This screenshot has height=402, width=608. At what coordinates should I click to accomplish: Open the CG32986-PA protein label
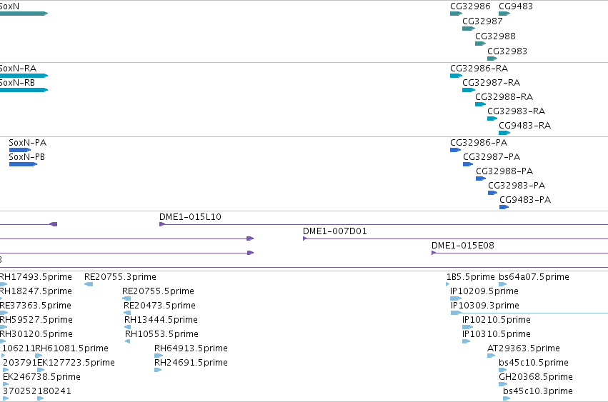pyautogui.click(x=479, y=143)
